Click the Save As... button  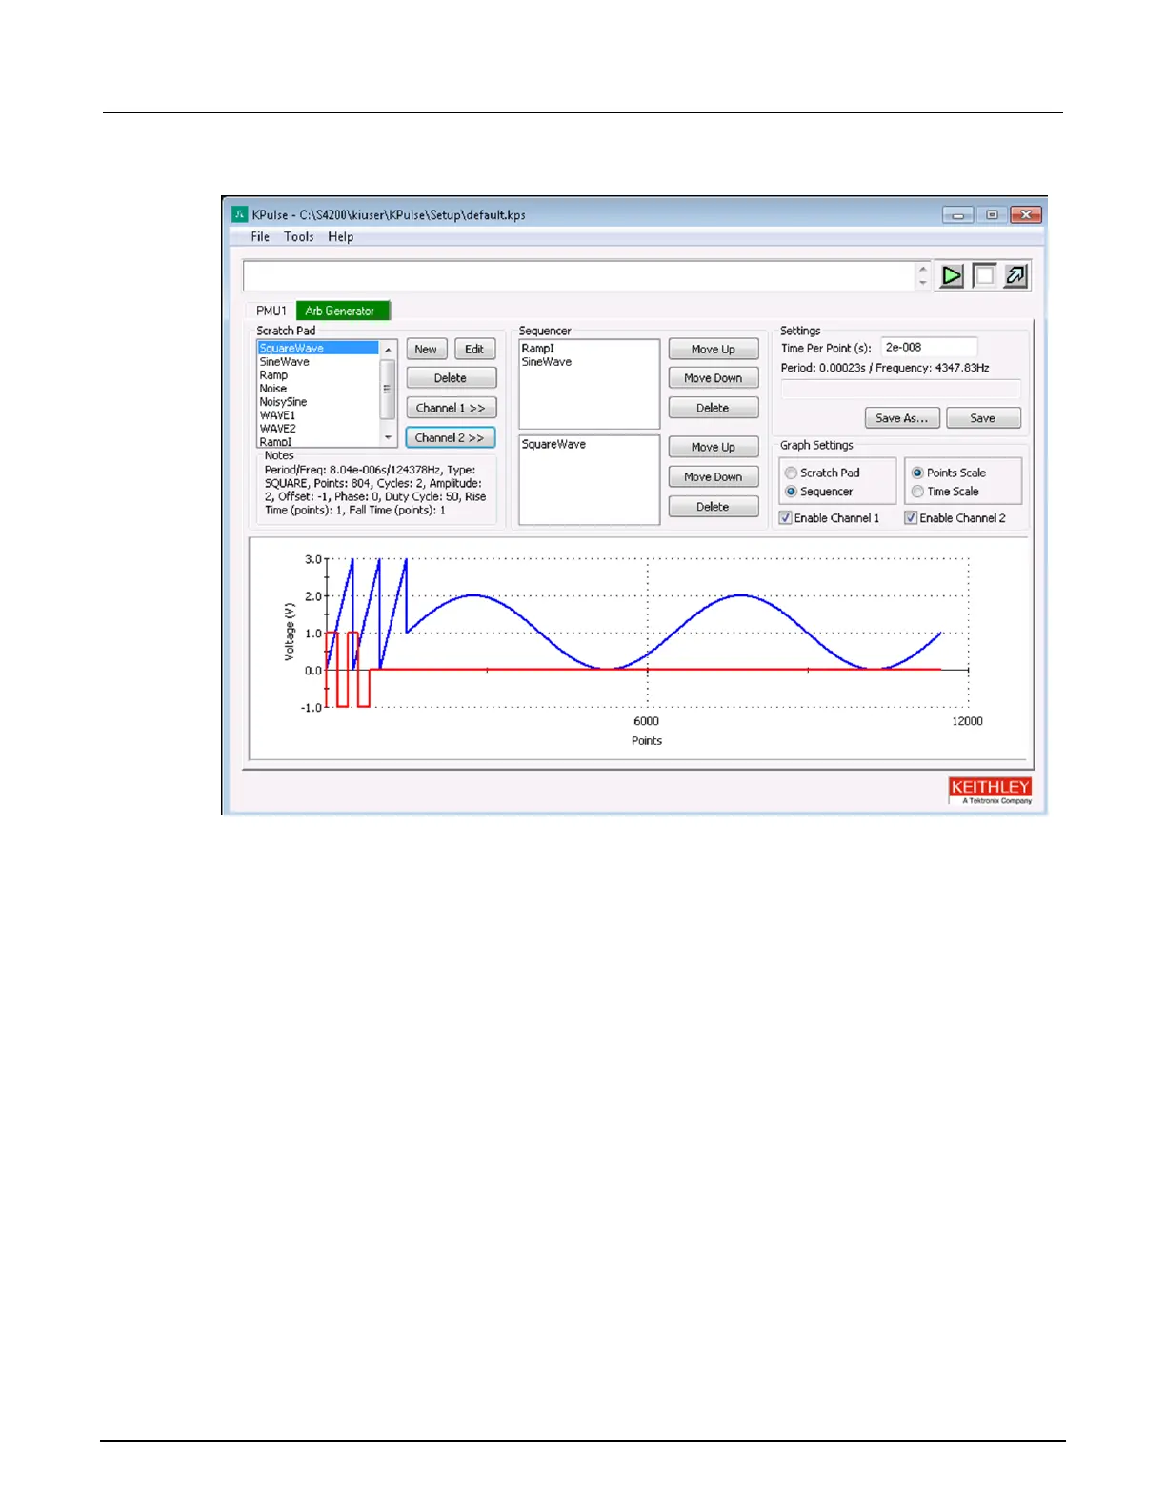(902, 418)
